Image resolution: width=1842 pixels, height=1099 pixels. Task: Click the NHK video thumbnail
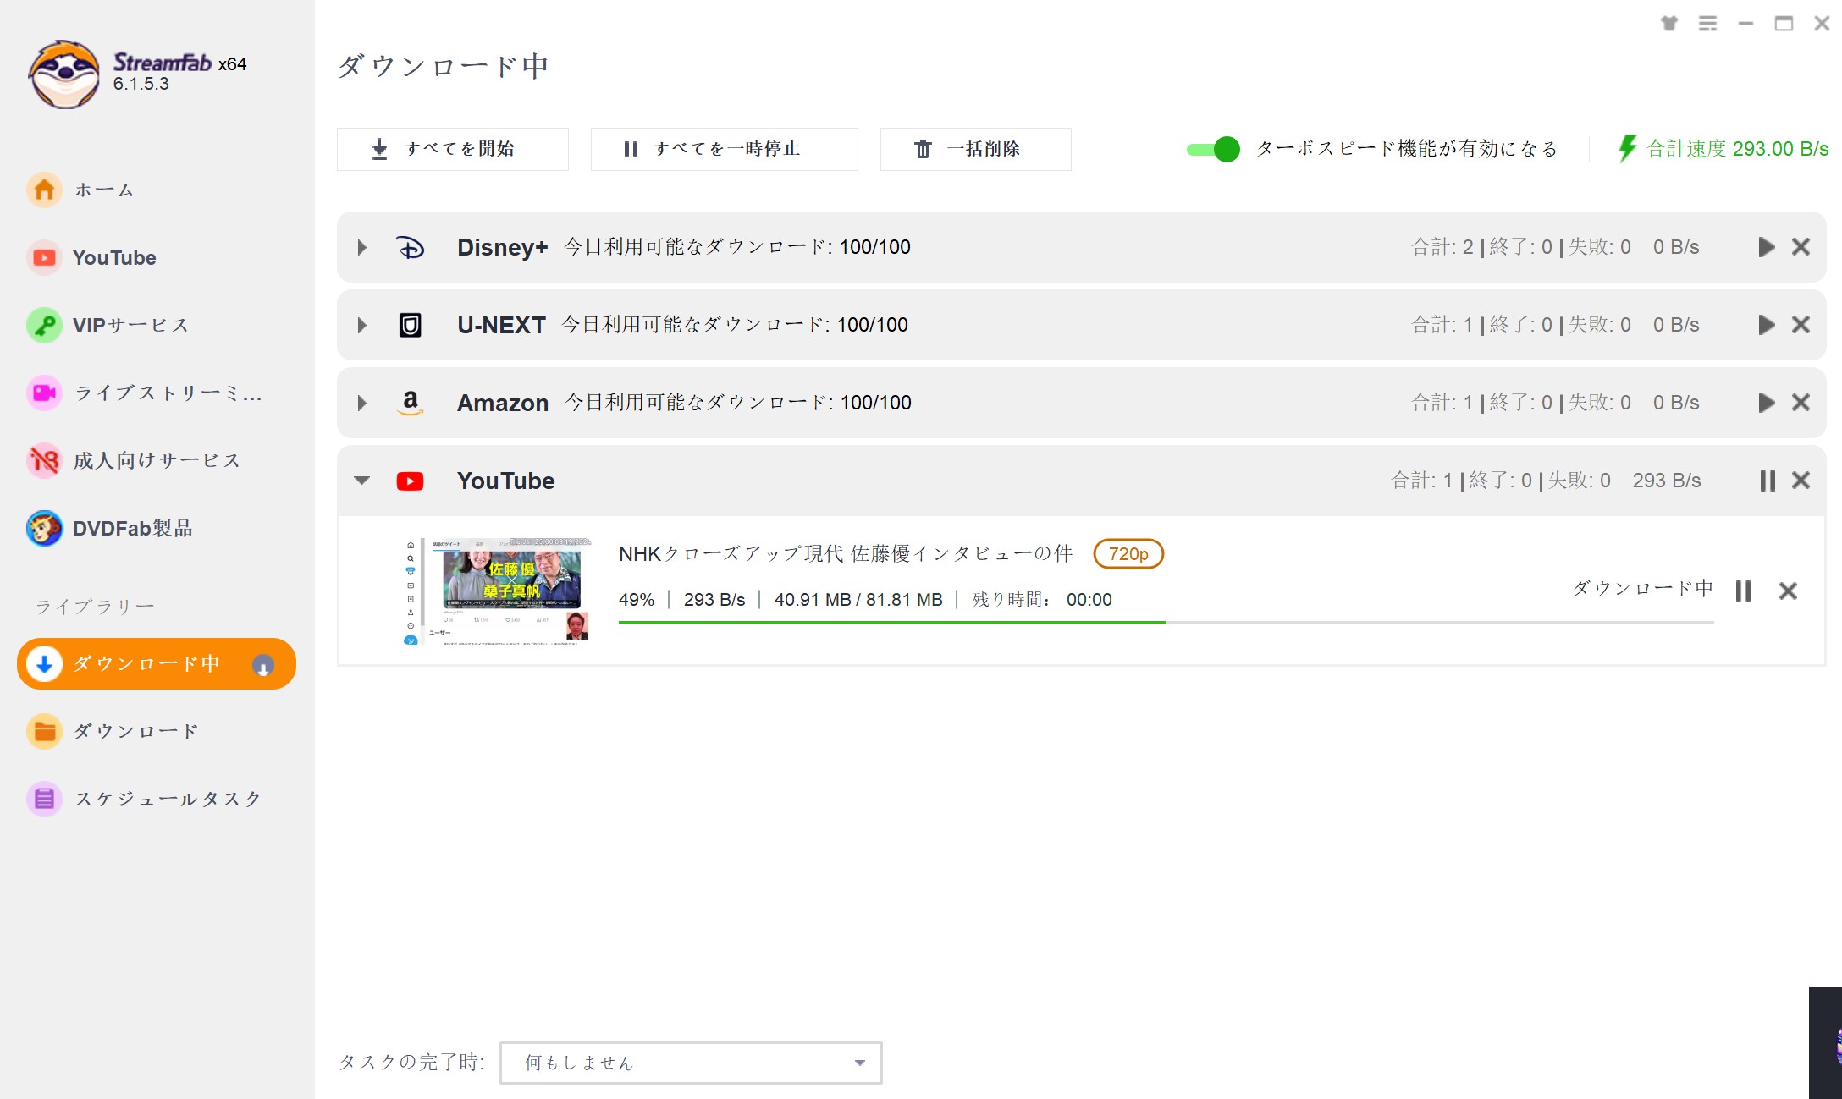[497, 591]
